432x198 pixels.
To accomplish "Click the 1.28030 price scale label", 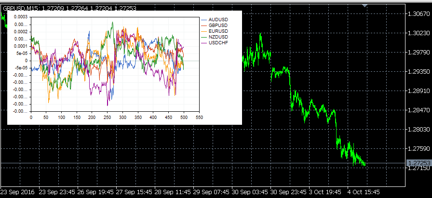I will 418,130.
